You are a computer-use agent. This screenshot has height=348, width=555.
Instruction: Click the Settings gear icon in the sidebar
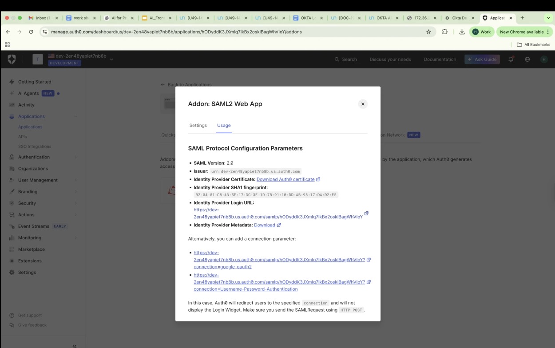pyautogui.click(x=12, y=272)
